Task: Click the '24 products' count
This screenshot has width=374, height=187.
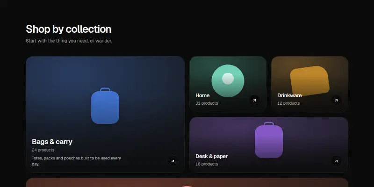Action: coord(43,150)
